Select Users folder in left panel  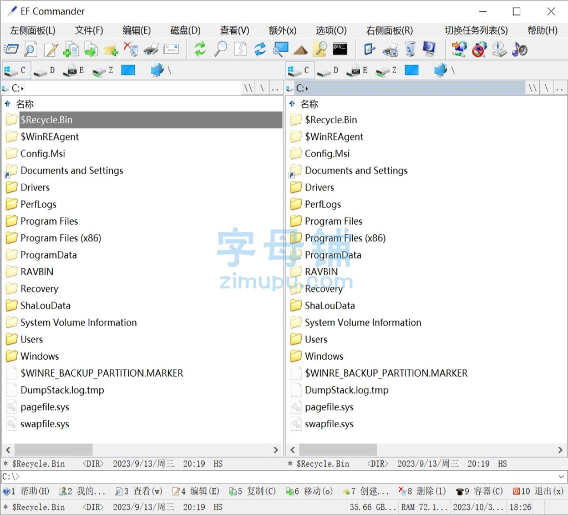pyautogui.click(x=32, y=340)
